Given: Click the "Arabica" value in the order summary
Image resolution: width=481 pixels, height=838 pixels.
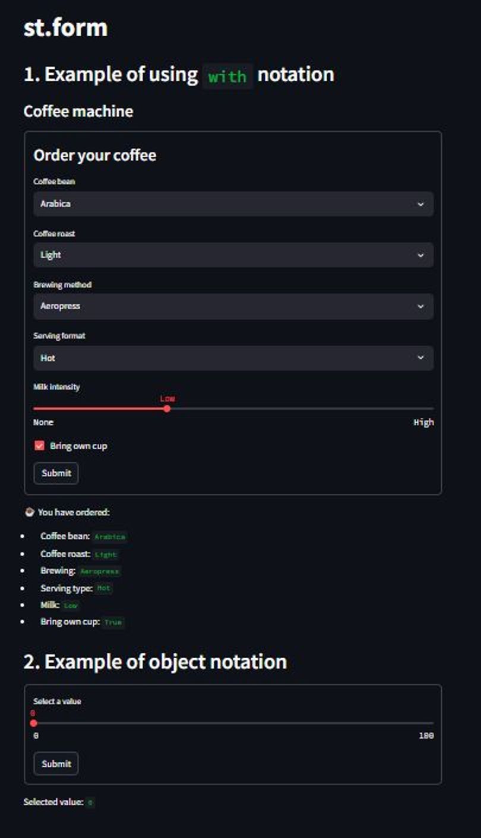Looking at the screenshot, I should pyautogui.click(x=110, y=537).
